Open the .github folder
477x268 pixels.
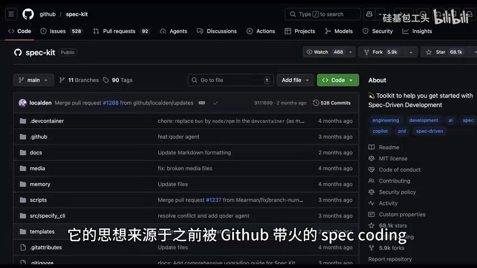point(39,137)
